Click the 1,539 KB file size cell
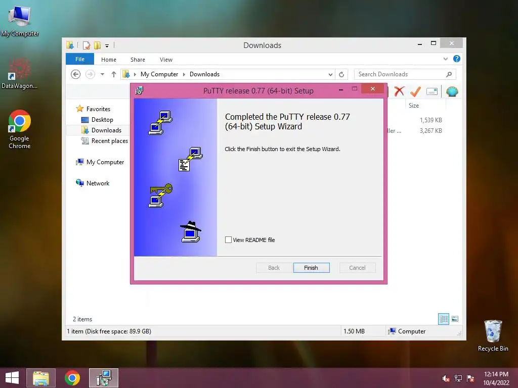This screenshot has width=518, height=388. pos(431,120)
